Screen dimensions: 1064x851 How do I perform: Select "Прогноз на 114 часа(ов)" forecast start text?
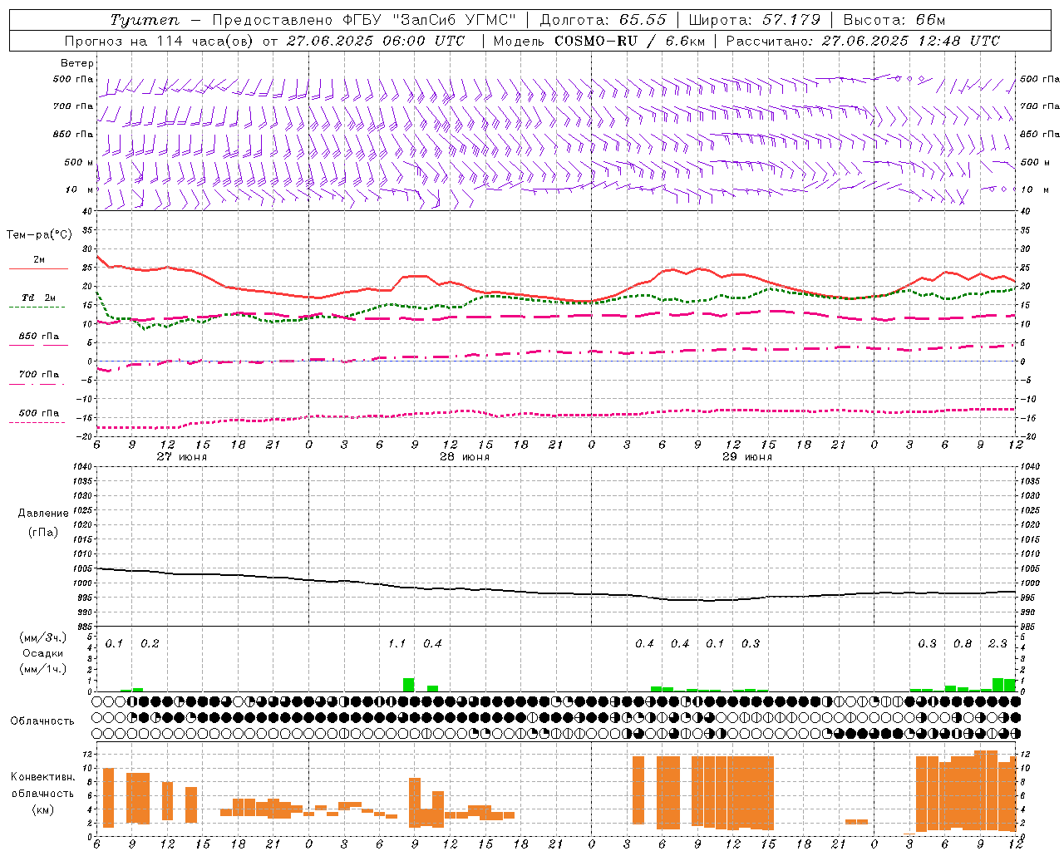point(160,41)
